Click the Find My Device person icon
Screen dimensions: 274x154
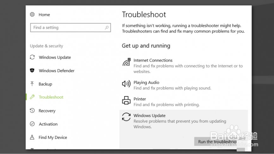tap(32, 137)
